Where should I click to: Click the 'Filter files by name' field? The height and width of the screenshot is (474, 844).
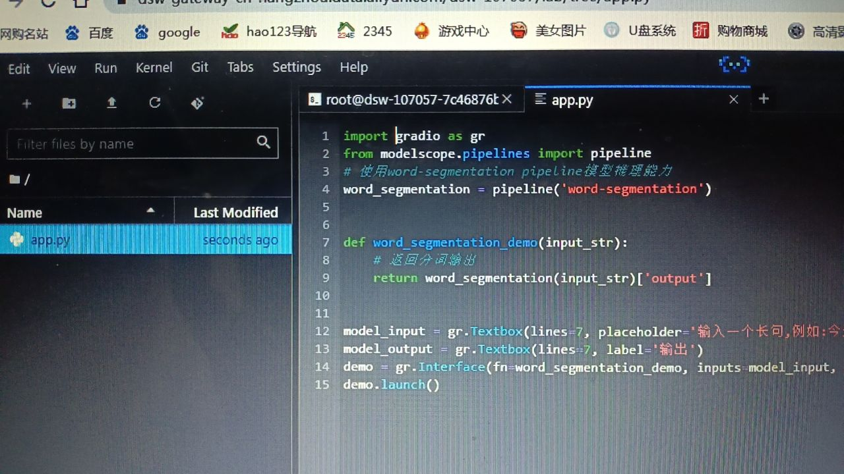[x=142, y=144]
